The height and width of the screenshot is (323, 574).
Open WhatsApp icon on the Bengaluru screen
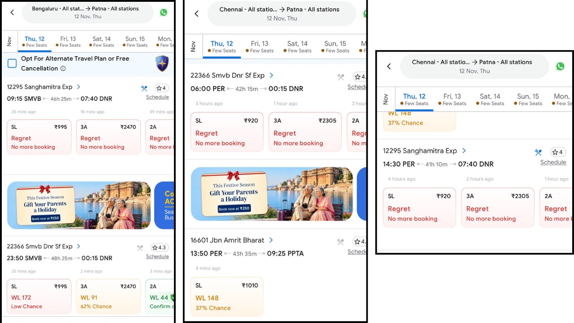[x=164, y=13]
